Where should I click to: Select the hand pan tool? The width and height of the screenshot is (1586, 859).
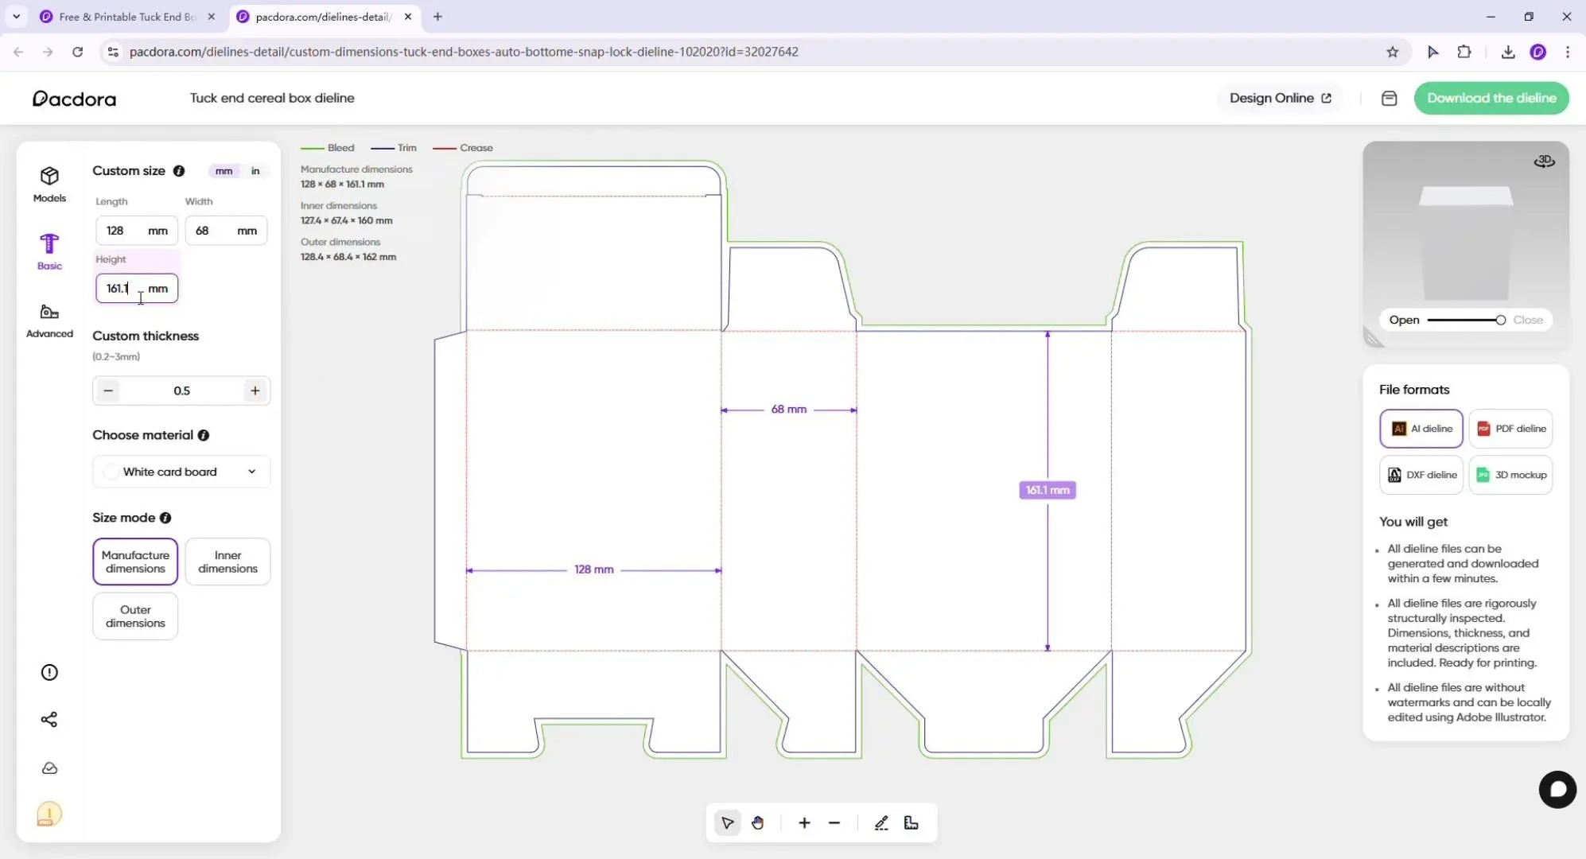(757, 823)
